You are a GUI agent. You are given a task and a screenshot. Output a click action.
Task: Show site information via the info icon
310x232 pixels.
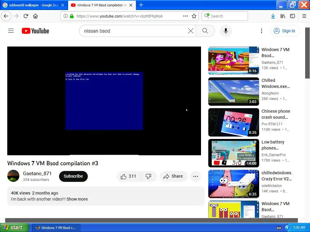66,16
